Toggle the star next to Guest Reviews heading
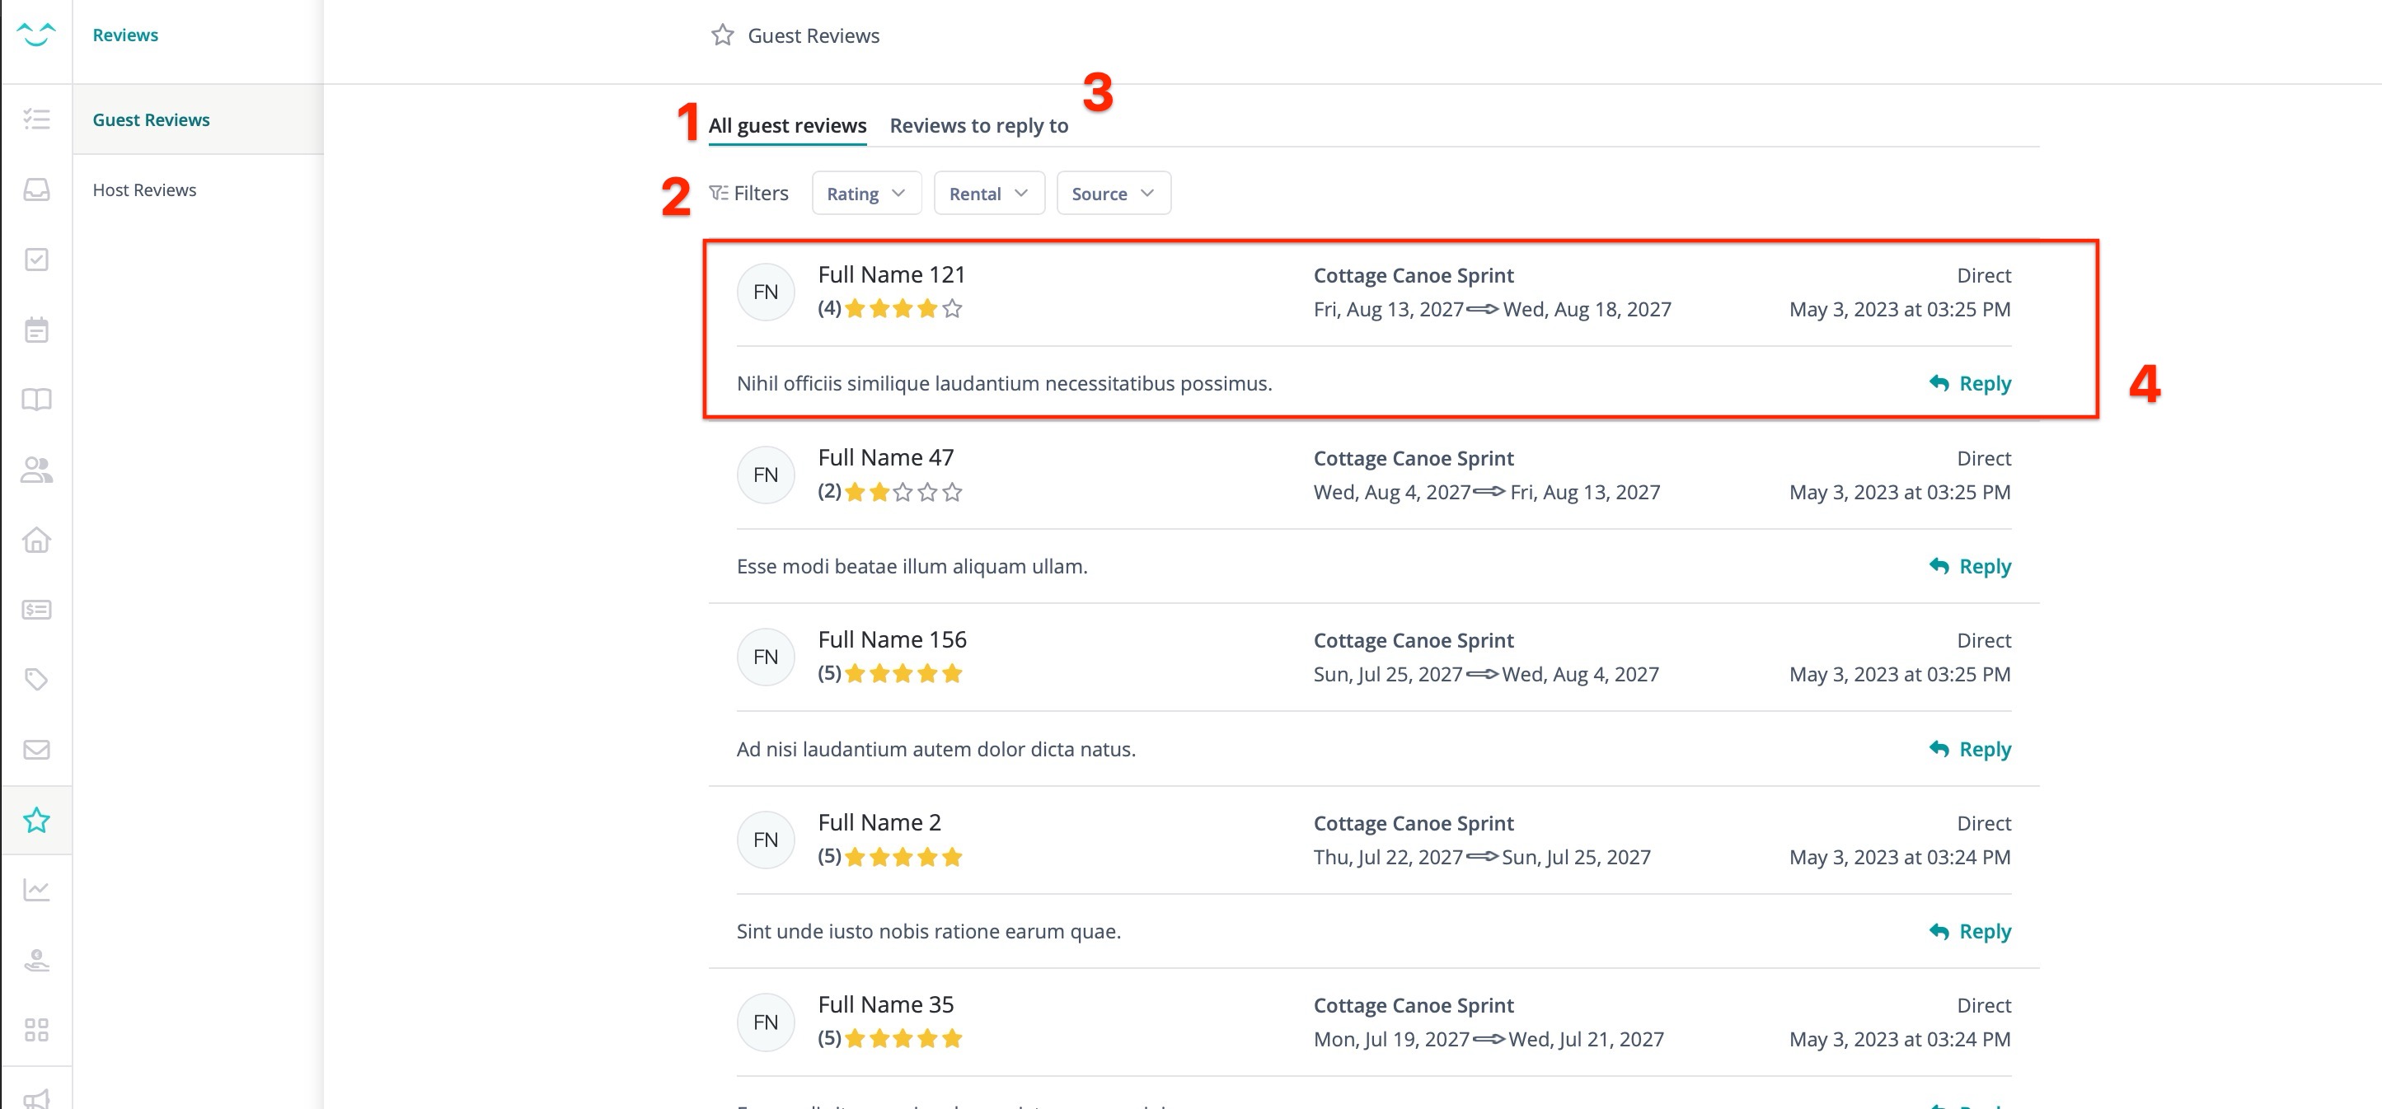 [723, 35]
